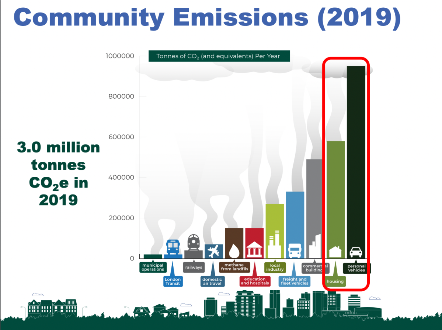Click the "London Transit" blue label tag
The image size is (442, 330).
point(173,281)
